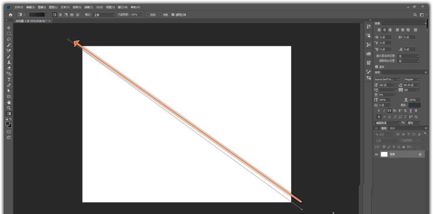Toggle the Reverse (反向) checkbox
Viewport: 433px width, 214px height.
(148, 15)
